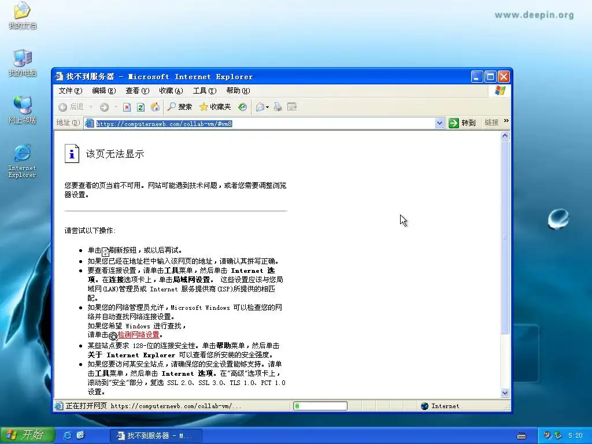Select the 我的文档 desktop icon
The width and height of the screenshot is (592, 444).
point(23,15)
